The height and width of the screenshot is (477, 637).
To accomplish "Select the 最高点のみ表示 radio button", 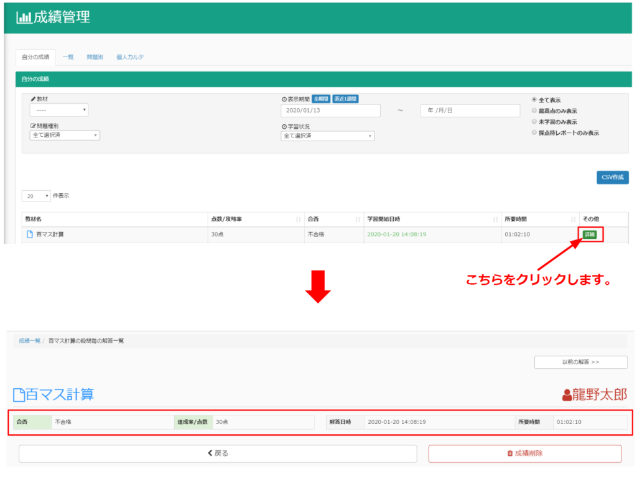I will (x=535, y=111).
